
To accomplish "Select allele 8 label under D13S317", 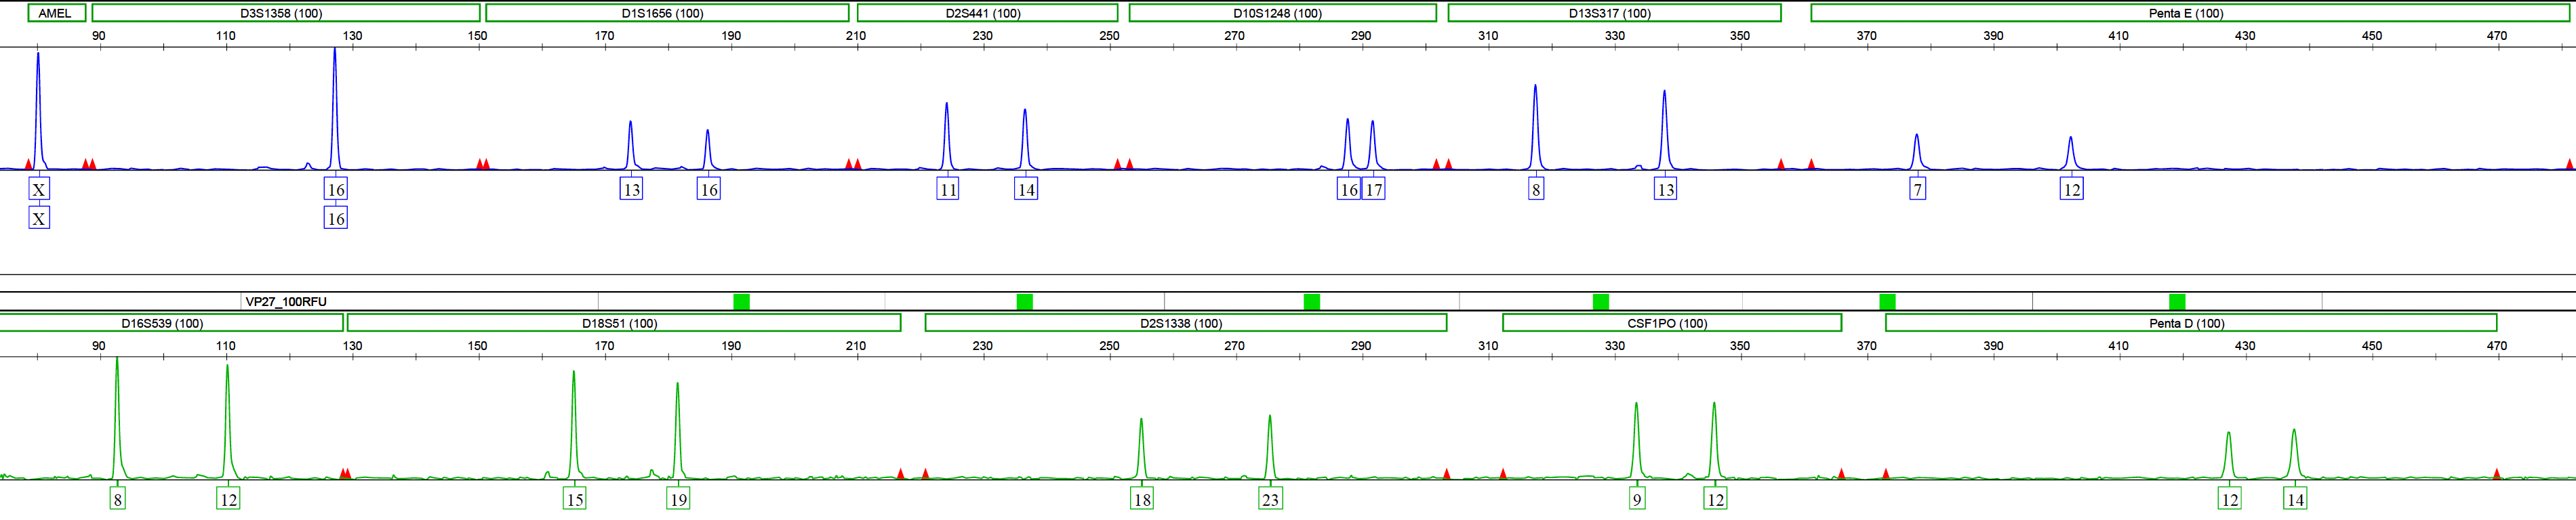I will [x=1536, y=190].
